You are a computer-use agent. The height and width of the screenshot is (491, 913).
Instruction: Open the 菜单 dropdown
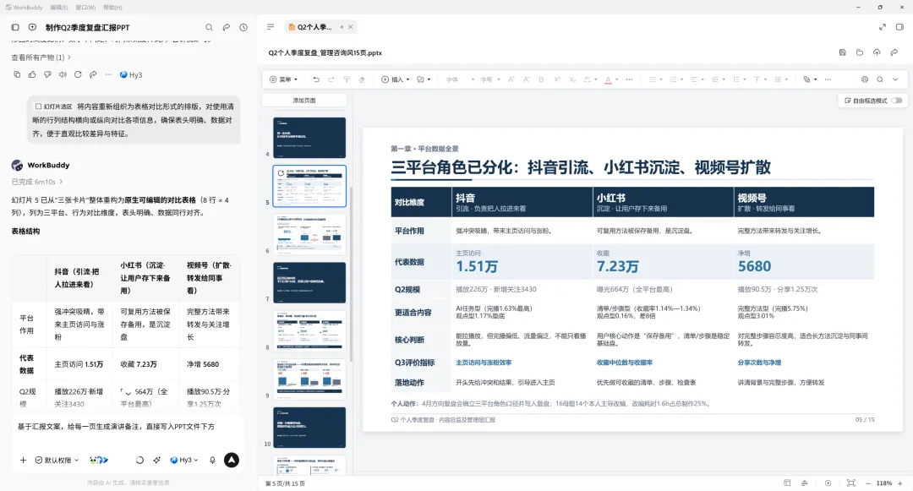pyautogui.click(x=283, y=79)
